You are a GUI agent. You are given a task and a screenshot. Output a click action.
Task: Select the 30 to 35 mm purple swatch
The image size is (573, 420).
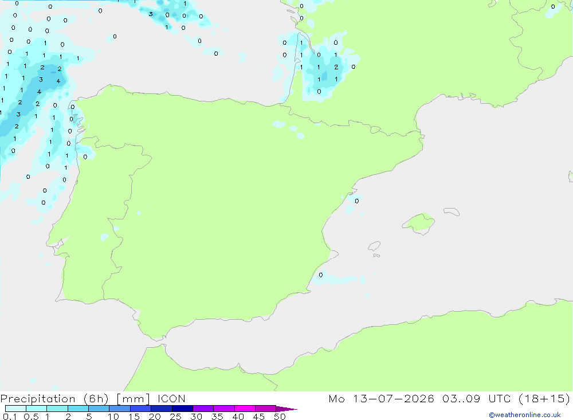[x=203, y=409]
